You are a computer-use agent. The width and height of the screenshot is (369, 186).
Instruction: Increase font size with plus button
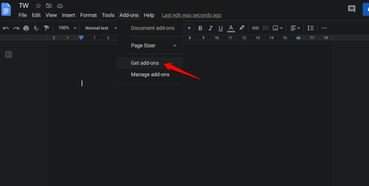point(189,28)
